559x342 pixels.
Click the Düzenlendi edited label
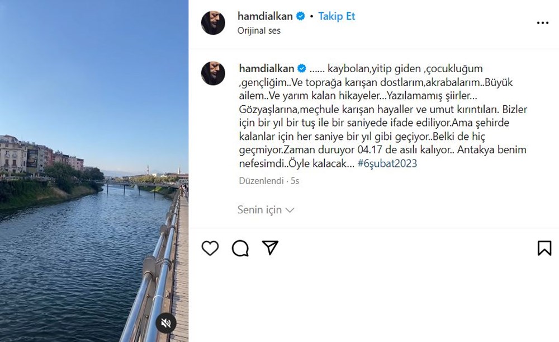coord(261,181)
